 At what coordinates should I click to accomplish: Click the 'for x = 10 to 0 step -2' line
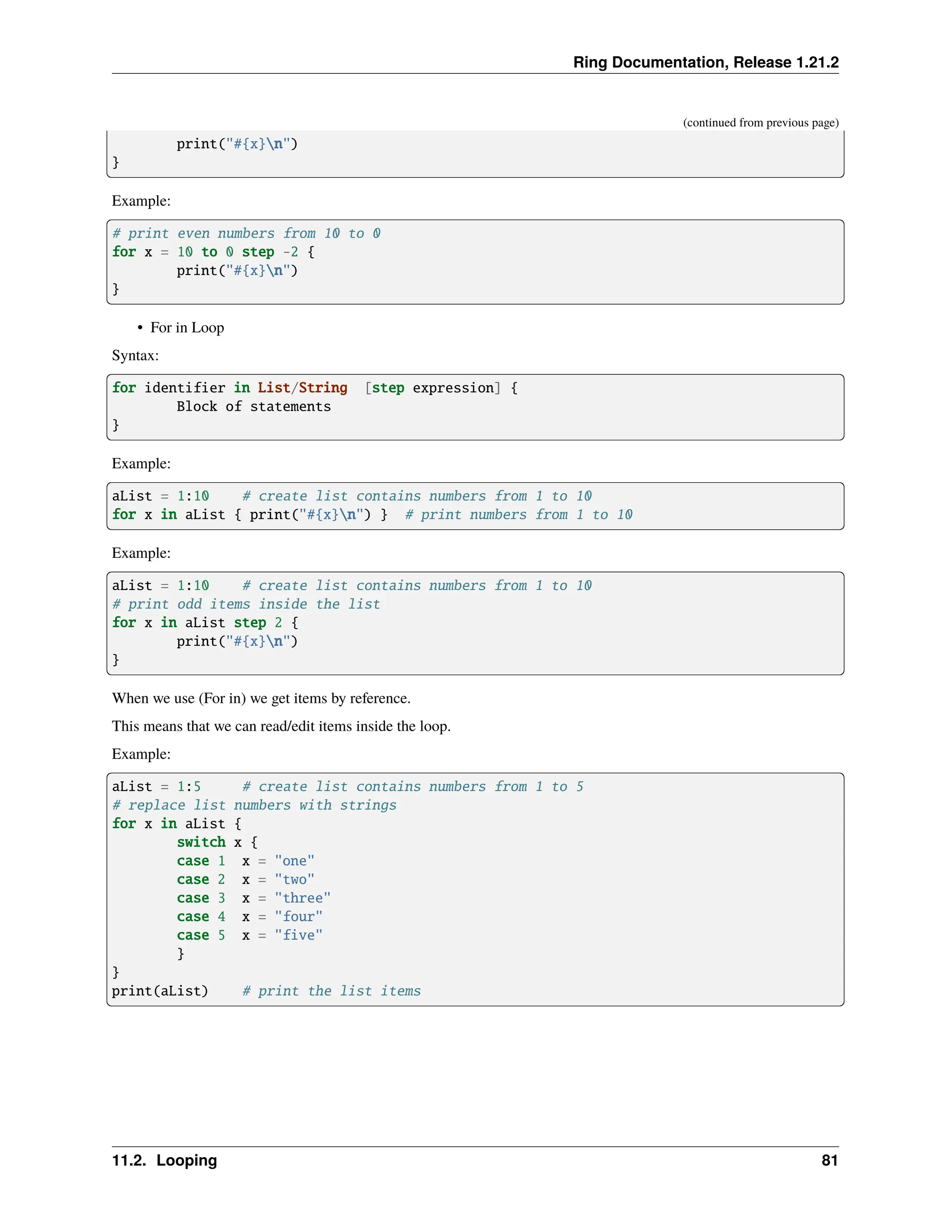pos(213,252)
